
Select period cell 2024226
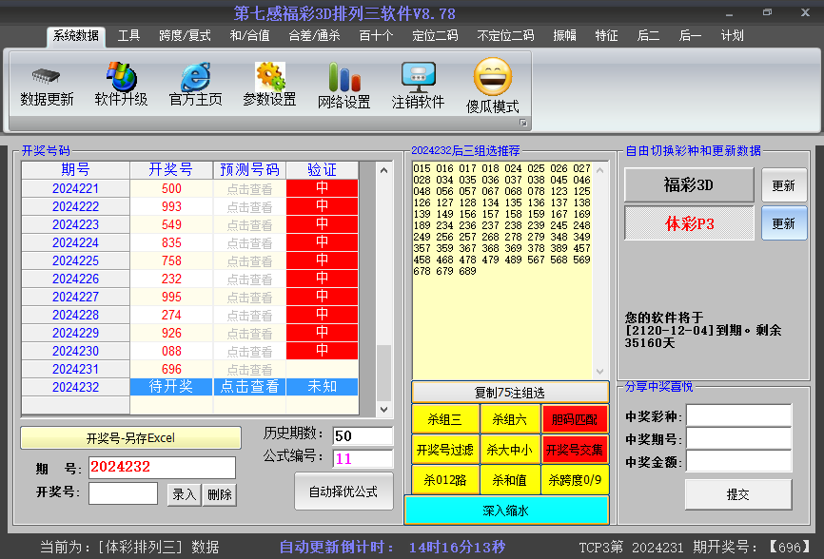point(76,279)
